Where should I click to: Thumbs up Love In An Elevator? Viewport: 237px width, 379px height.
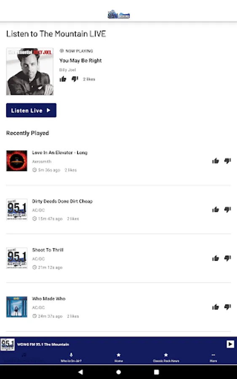(216, 161)
